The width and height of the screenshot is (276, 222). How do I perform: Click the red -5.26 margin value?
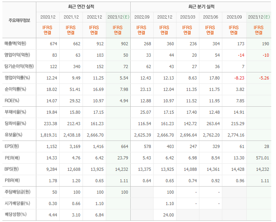[264, 78]
